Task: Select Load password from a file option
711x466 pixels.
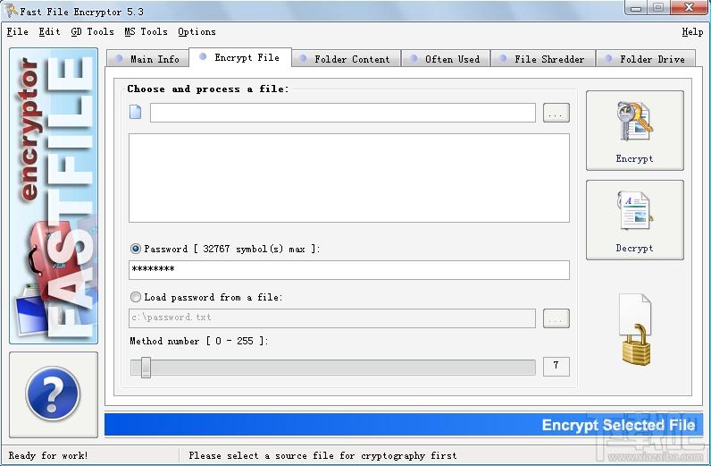Action: (x=136, y=297)
